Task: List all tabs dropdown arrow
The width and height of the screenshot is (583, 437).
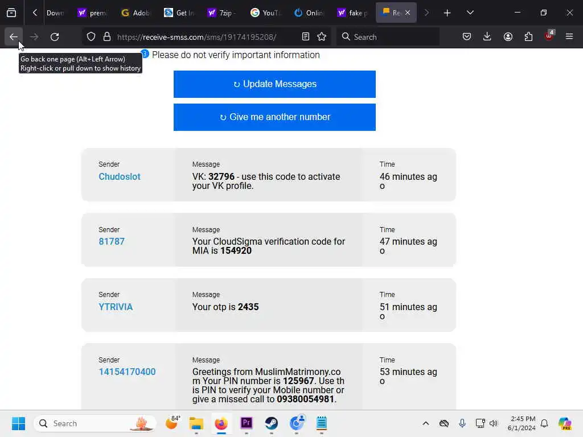Action: click(470, 13)
